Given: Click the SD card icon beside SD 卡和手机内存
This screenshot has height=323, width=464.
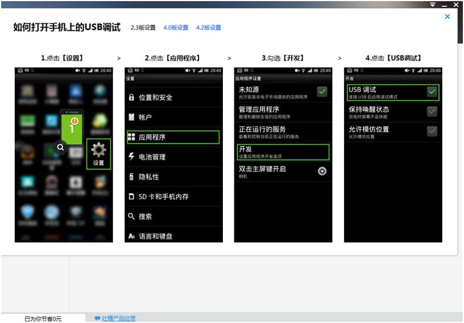Looking at the screenshot, I should [x=131, y=196].
